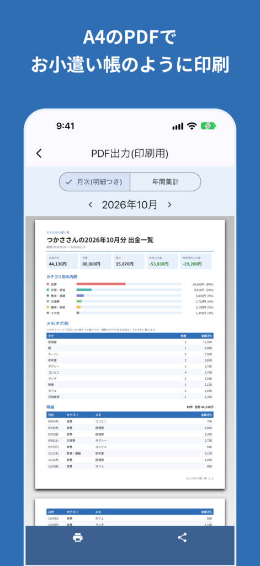Image resolution: width=260 pixels, height=566 pixels.
Task: Select the 月次(明細つき) segment
Action: coord(94,182)
